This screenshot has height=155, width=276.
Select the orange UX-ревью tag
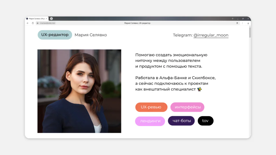coord(151,107)
